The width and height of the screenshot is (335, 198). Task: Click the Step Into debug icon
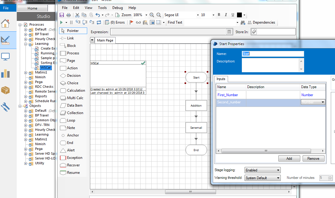[x=78, y=22]
